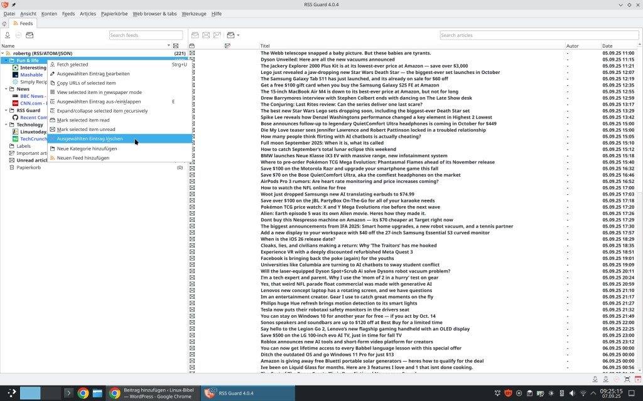Click the Mashable feed icon

pyautogui.click(x=15, y=75)
